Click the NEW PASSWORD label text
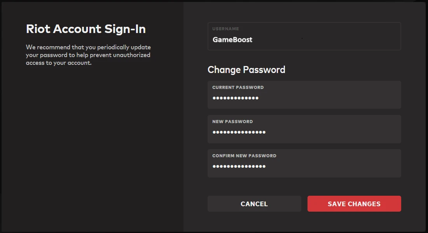 232,122
